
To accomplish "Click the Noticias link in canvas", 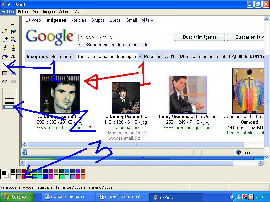I will click(x=78, y=20).
